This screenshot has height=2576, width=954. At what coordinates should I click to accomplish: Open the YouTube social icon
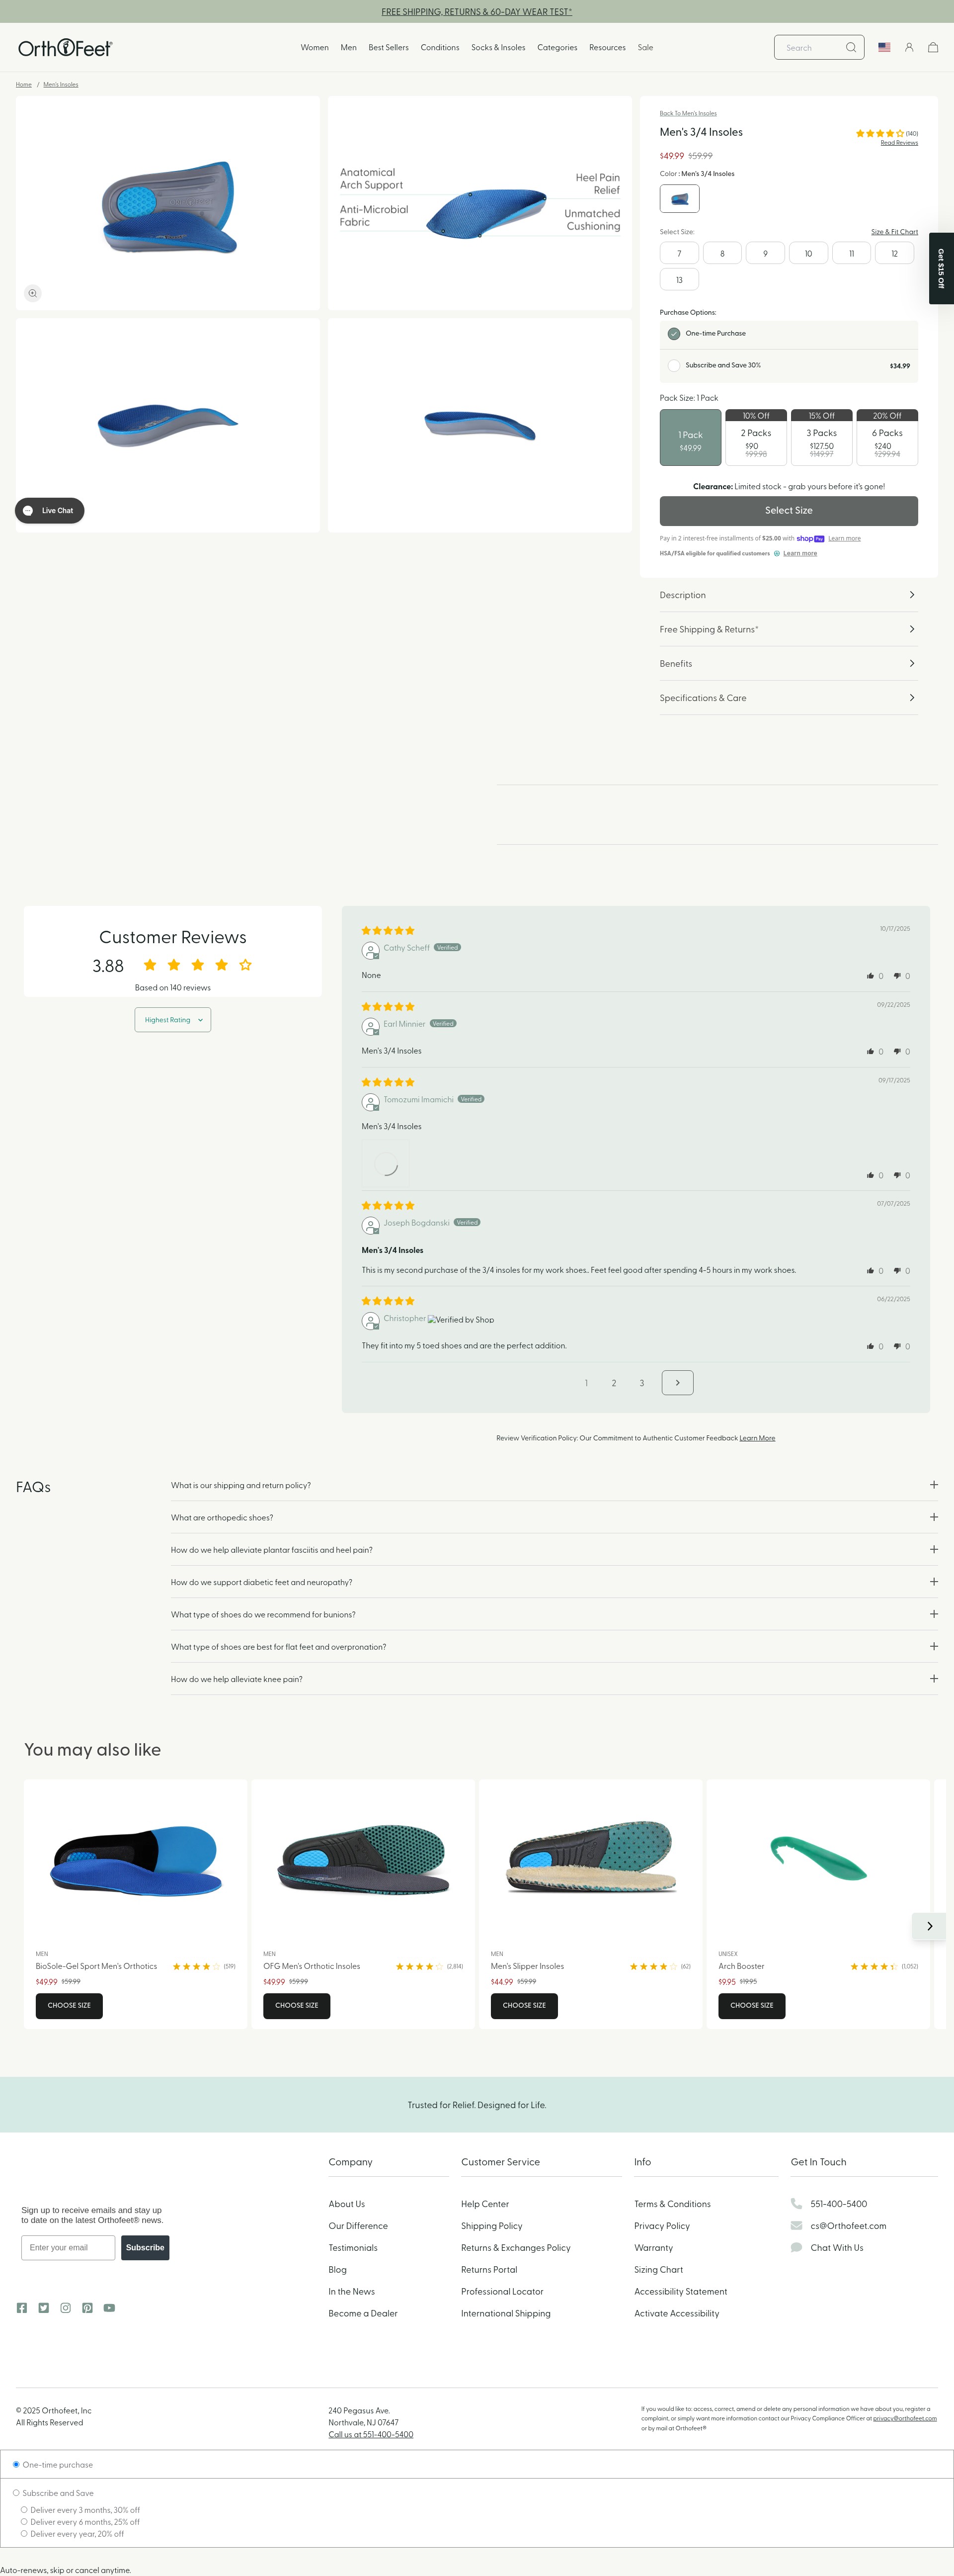[x=109, y=2308]
